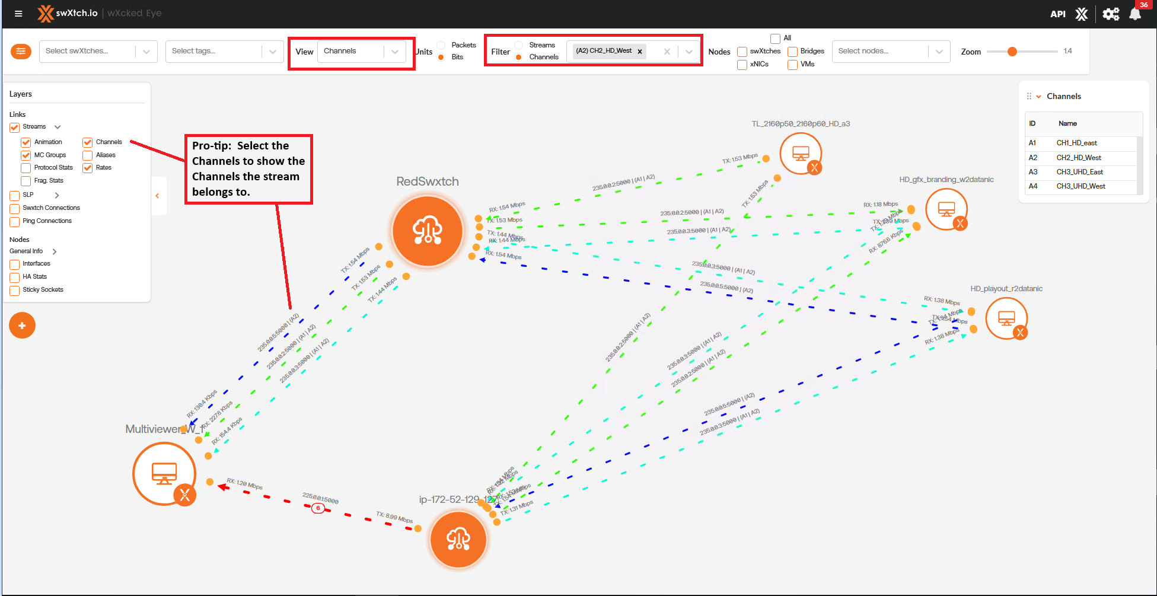Viewport: 1157px width, 596px height.
Task: Click the API link in header
Action: point(1057,14)
